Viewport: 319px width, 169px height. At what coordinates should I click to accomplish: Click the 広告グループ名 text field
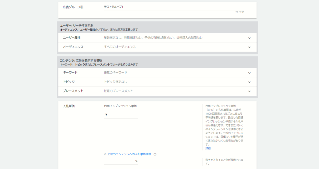pyautogui.click(x=174, y=7)
